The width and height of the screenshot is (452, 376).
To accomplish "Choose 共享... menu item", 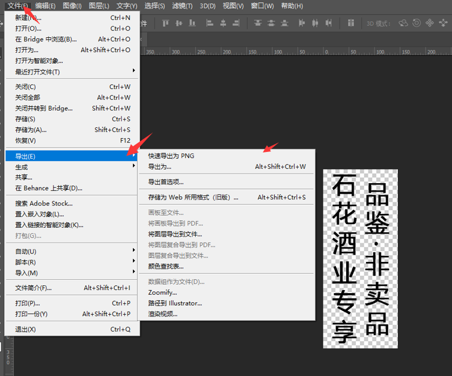I will [72, 177].
